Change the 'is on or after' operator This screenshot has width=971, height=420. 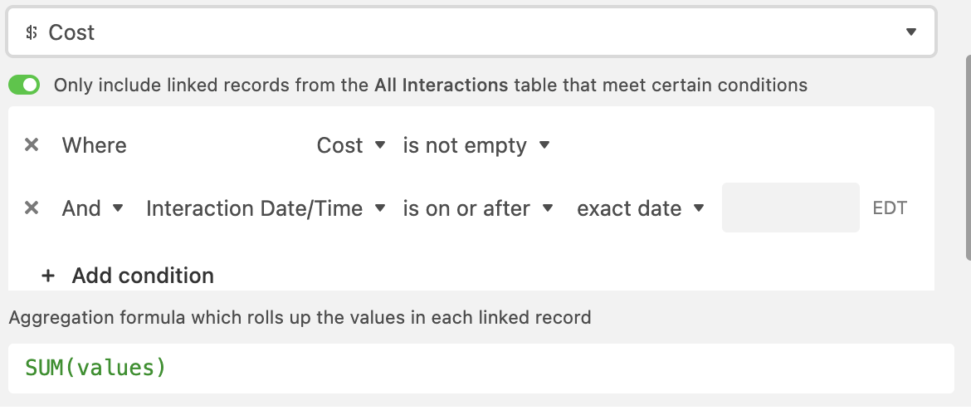pyautogui.click(x=478, y=208)
